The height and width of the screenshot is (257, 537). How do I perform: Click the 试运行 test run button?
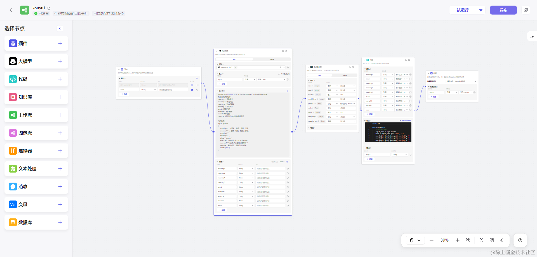[x=463, y=10]
